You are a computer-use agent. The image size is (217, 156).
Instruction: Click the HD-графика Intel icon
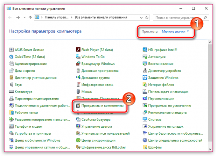pyautogui.click(x=145, y=50)
